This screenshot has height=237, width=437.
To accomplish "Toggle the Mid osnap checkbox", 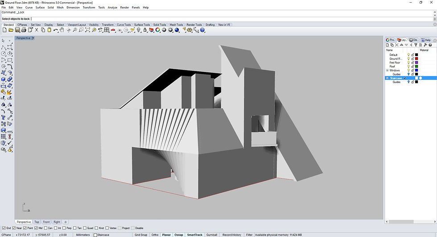I will pyautogui.click(x=36, y=228).
